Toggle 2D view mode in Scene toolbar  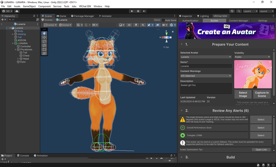click(x=129, y=25)
